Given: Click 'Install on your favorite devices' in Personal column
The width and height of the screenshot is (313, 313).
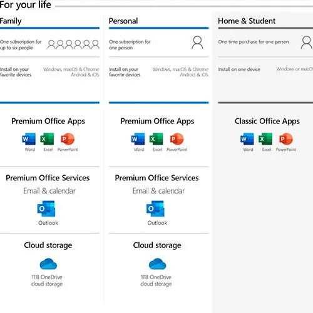Looking at the screenshot, I should coord(125,72).
